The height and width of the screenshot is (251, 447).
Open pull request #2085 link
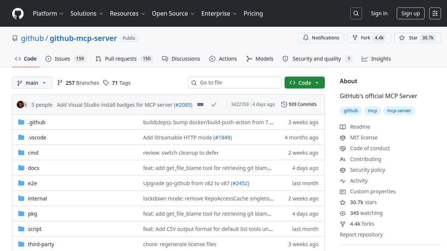click(x=183, y=105)
